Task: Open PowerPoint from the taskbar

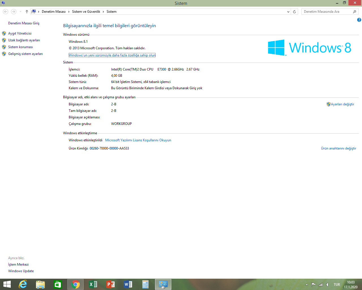Action: coord(111,284)
